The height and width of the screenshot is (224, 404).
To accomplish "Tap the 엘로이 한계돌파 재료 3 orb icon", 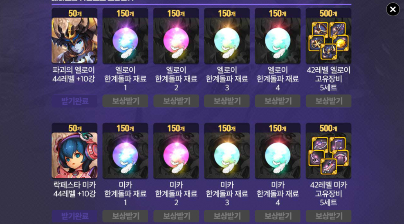I will (227, 41).
